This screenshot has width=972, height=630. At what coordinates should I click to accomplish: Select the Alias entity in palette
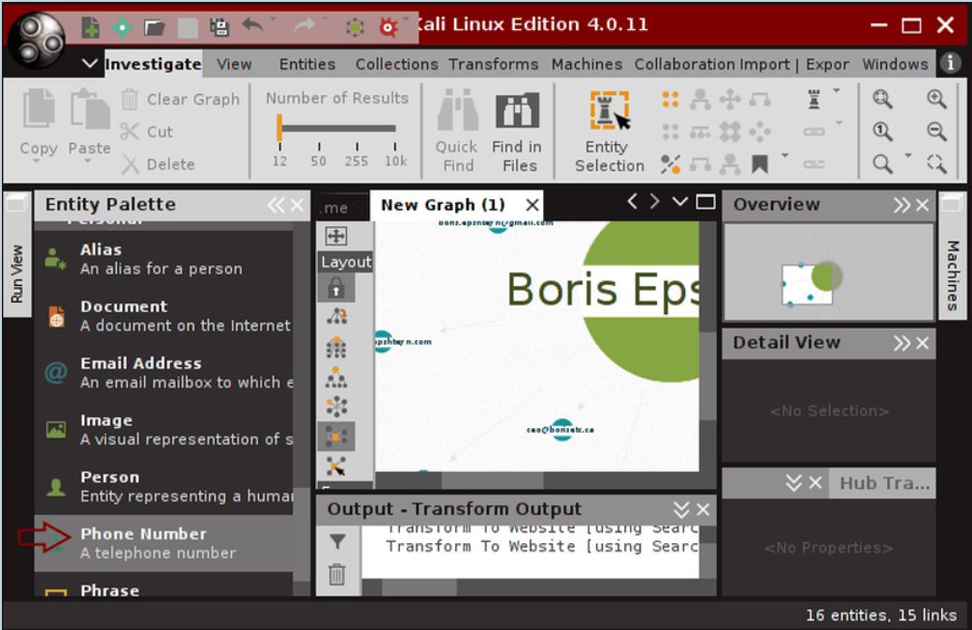click(x=164, y=259)
